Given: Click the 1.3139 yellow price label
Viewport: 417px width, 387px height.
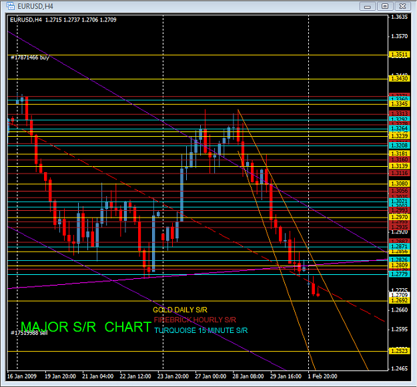Looking at the screenshot, I should click(x=399, y=166).
